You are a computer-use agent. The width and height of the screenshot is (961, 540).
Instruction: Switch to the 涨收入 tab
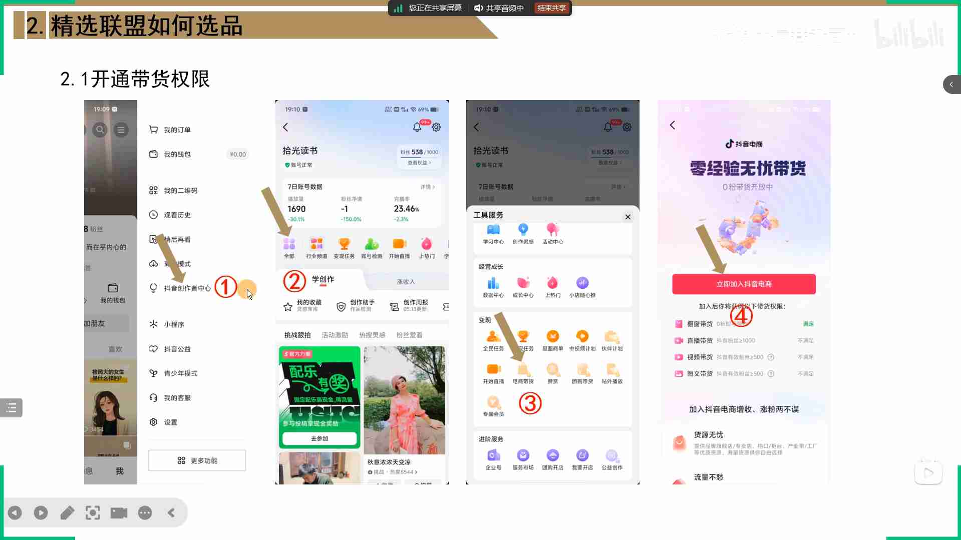pos(406,282)
